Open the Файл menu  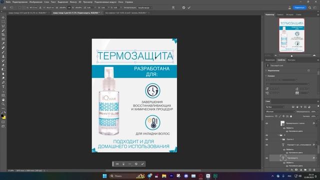click(x=8, y=2)
